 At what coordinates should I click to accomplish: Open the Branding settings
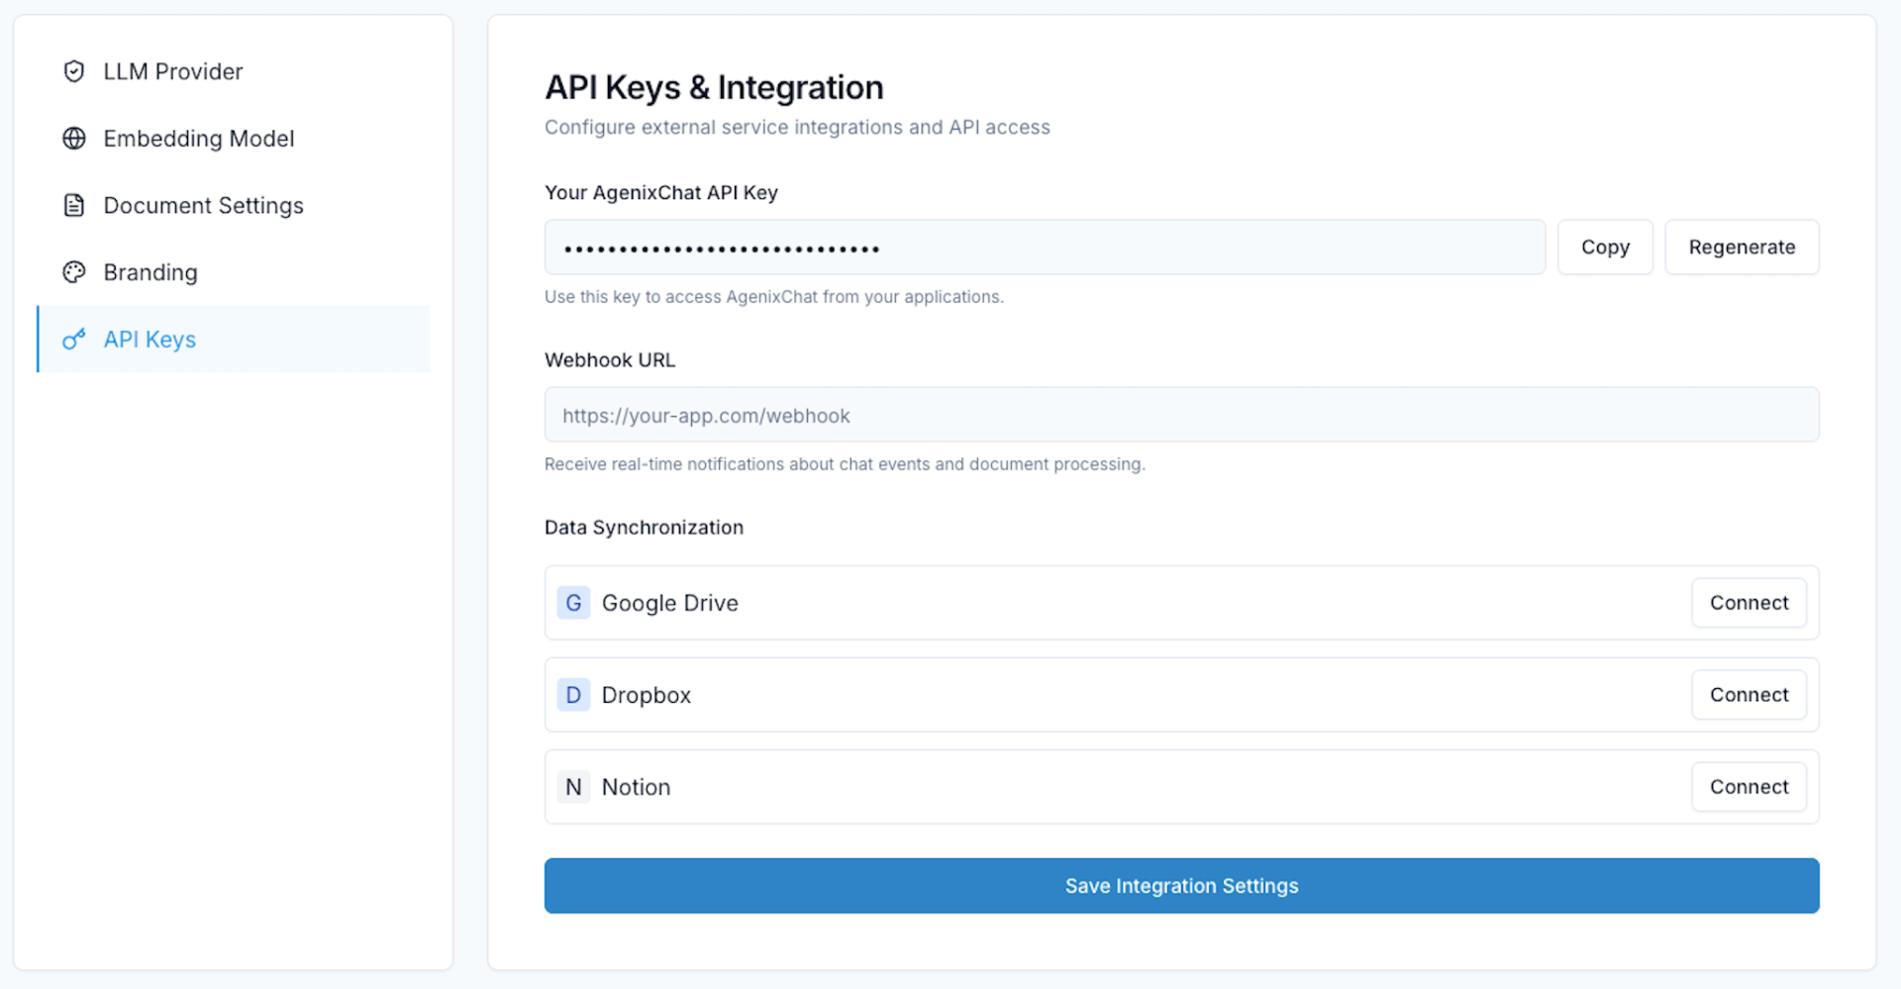[150, 272]
